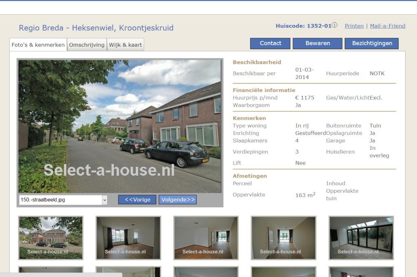Image resolution: width=417 pixels, height=277 pixels.
Task: Click the Bewaren button
Action: click(317, 43)
